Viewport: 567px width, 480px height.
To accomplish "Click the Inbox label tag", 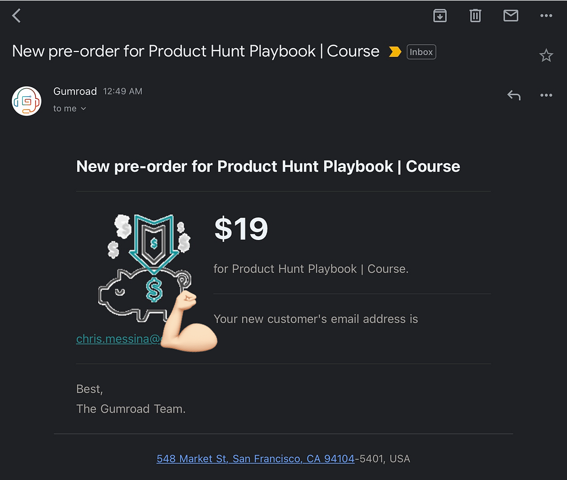I will pos(421,52).
